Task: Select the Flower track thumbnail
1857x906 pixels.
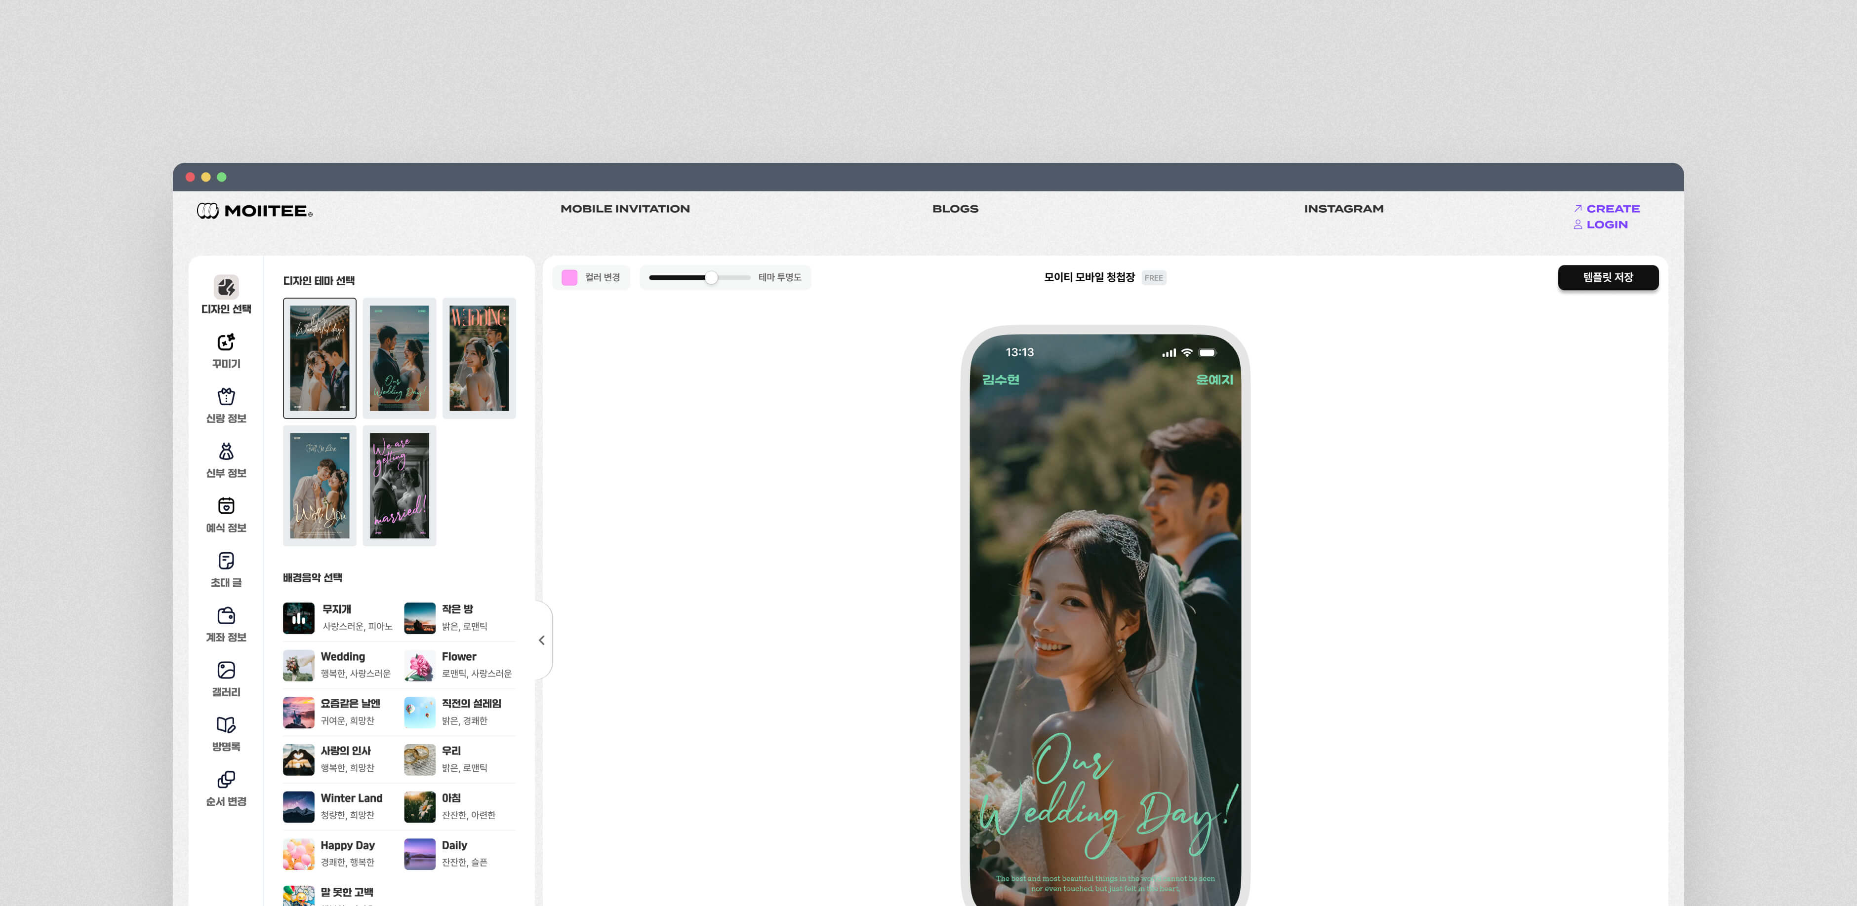Action: click(420, 666)
